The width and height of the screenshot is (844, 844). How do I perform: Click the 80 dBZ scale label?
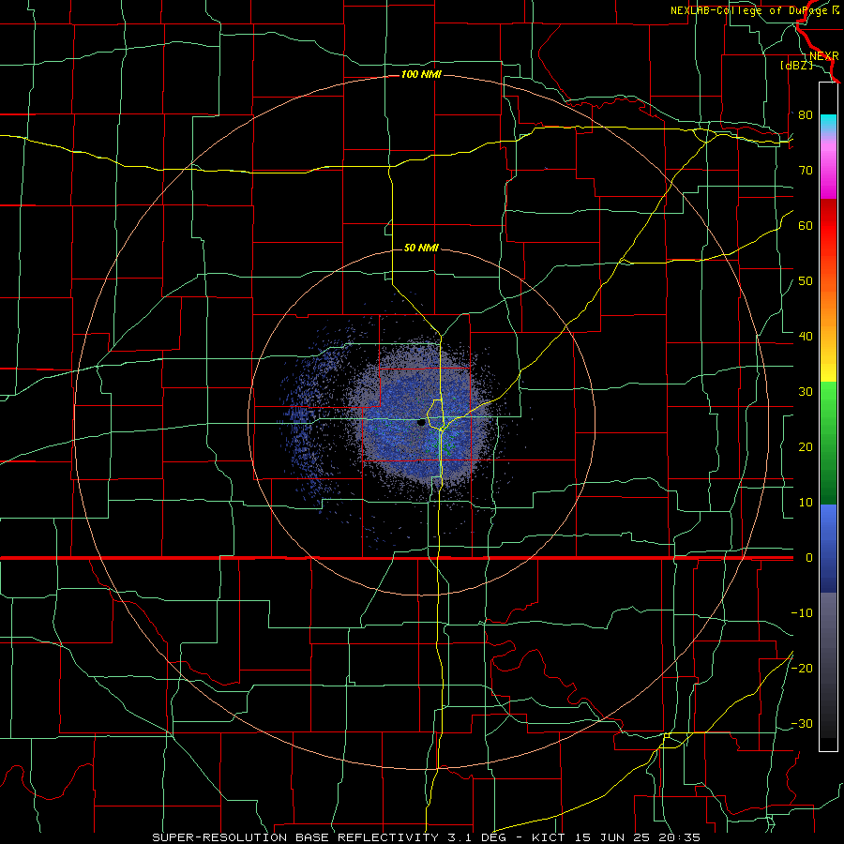[x=806, y=114]
